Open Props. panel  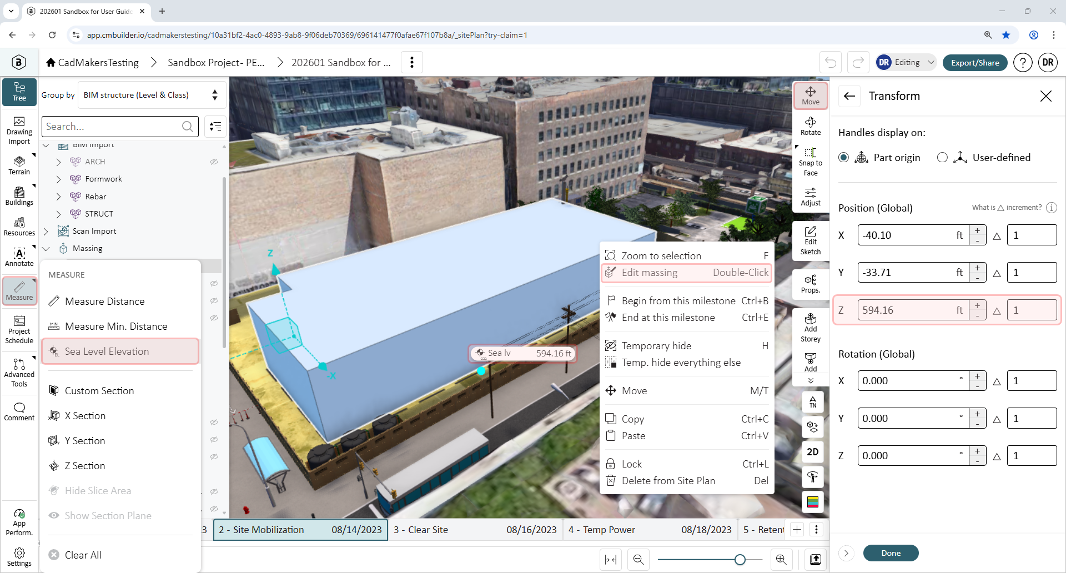(x=811, y=284)
